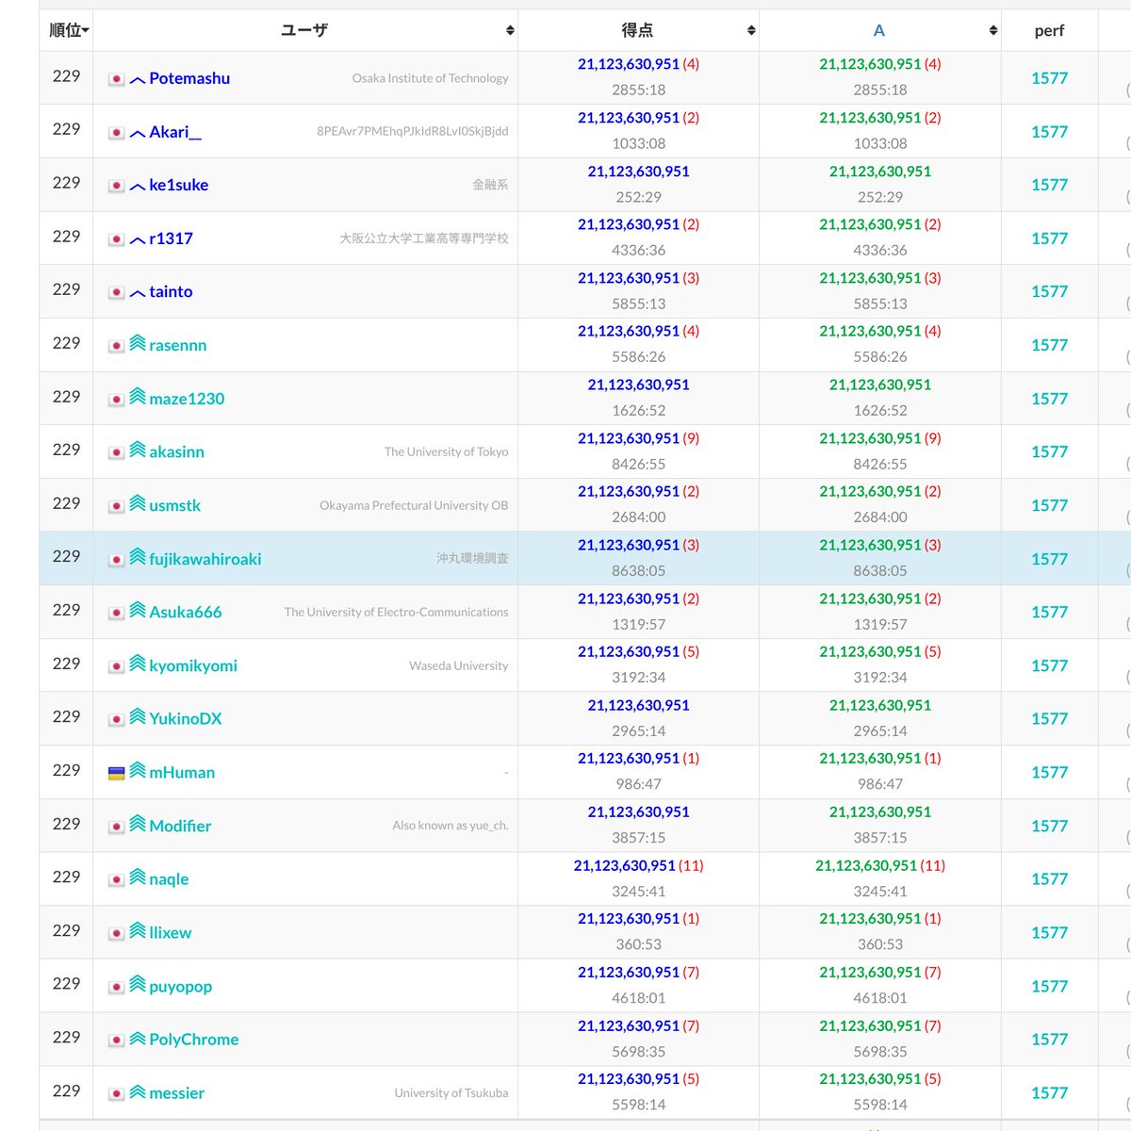This screenshot has height=1131, width=1131.
Task: Sort table by ユーザ column arrows
Action: click(x=510, y=30)
